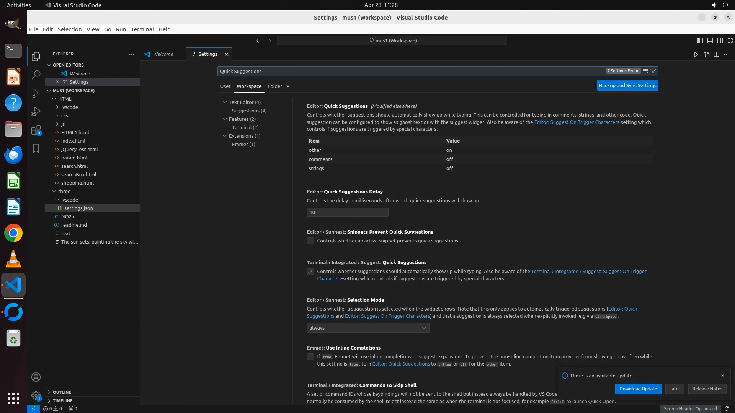
Task: Open Settings JSON file icon
Action: tap(706, 54)
